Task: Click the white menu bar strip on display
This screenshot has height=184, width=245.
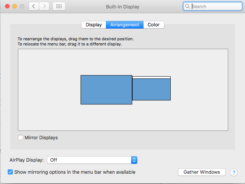Action: point(151,78)
